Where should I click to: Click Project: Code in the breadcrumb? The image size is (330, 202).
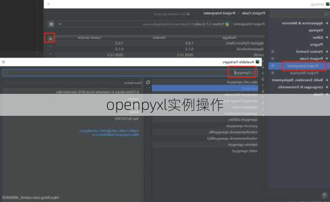pyautogui.click(x=254, y=13)
